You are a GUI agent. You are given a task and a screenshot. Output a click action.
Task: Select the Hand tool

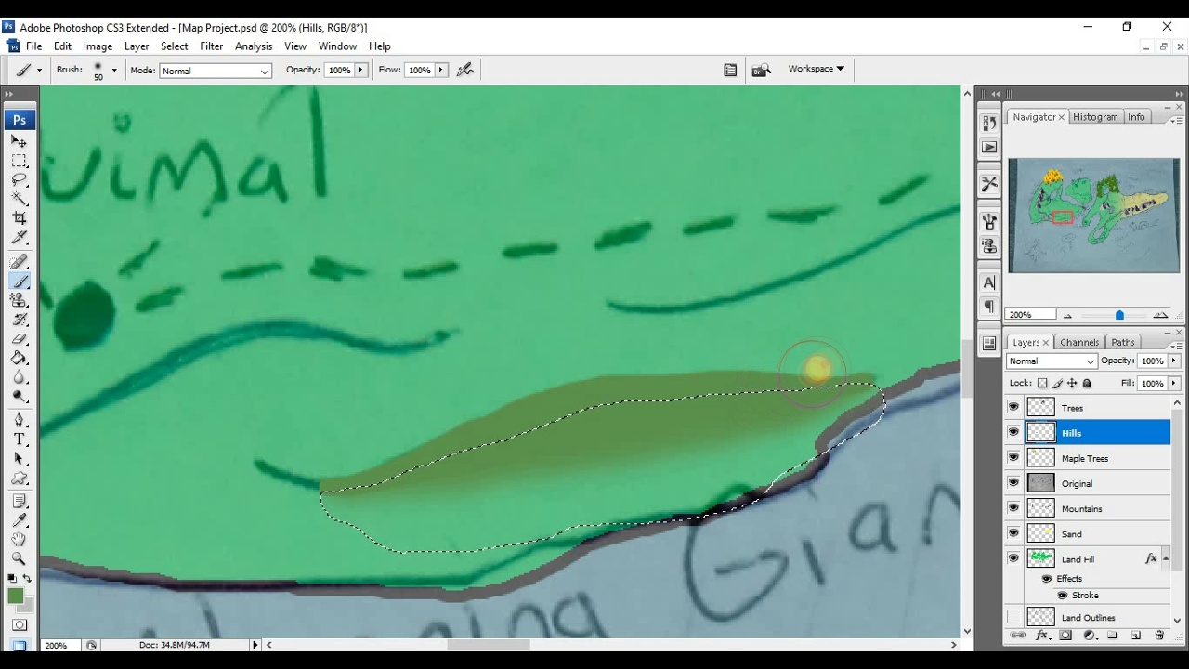19,539
